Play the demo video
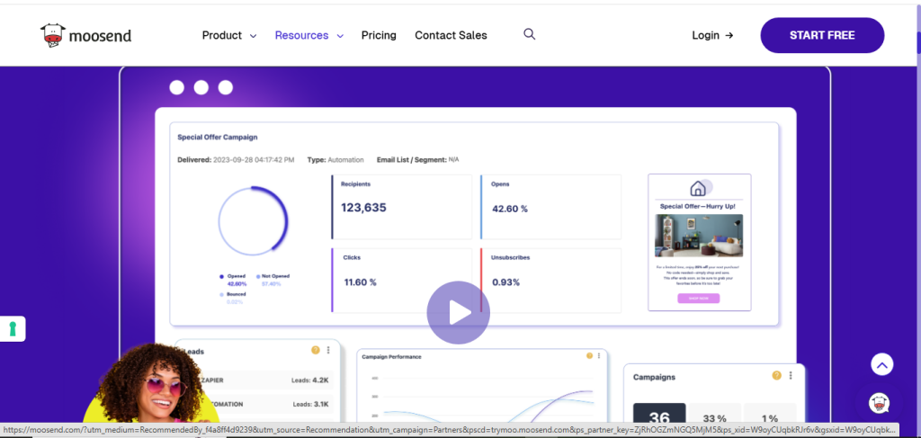 coord(459,312)
